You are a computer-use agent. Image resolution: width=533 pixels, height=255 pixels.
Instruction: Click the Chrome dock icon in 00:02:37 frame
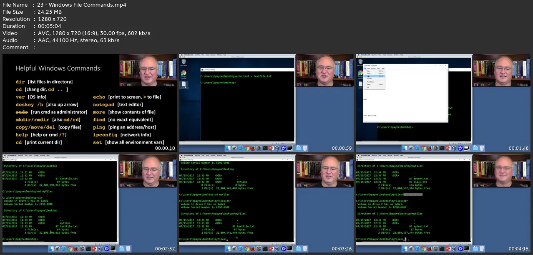(x=70, y=248)
